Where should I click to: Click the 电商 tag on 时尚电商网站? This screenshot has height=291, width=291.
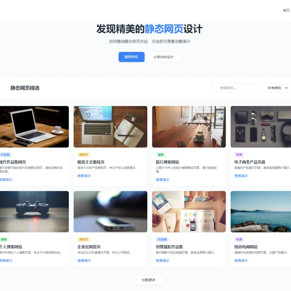239,239
